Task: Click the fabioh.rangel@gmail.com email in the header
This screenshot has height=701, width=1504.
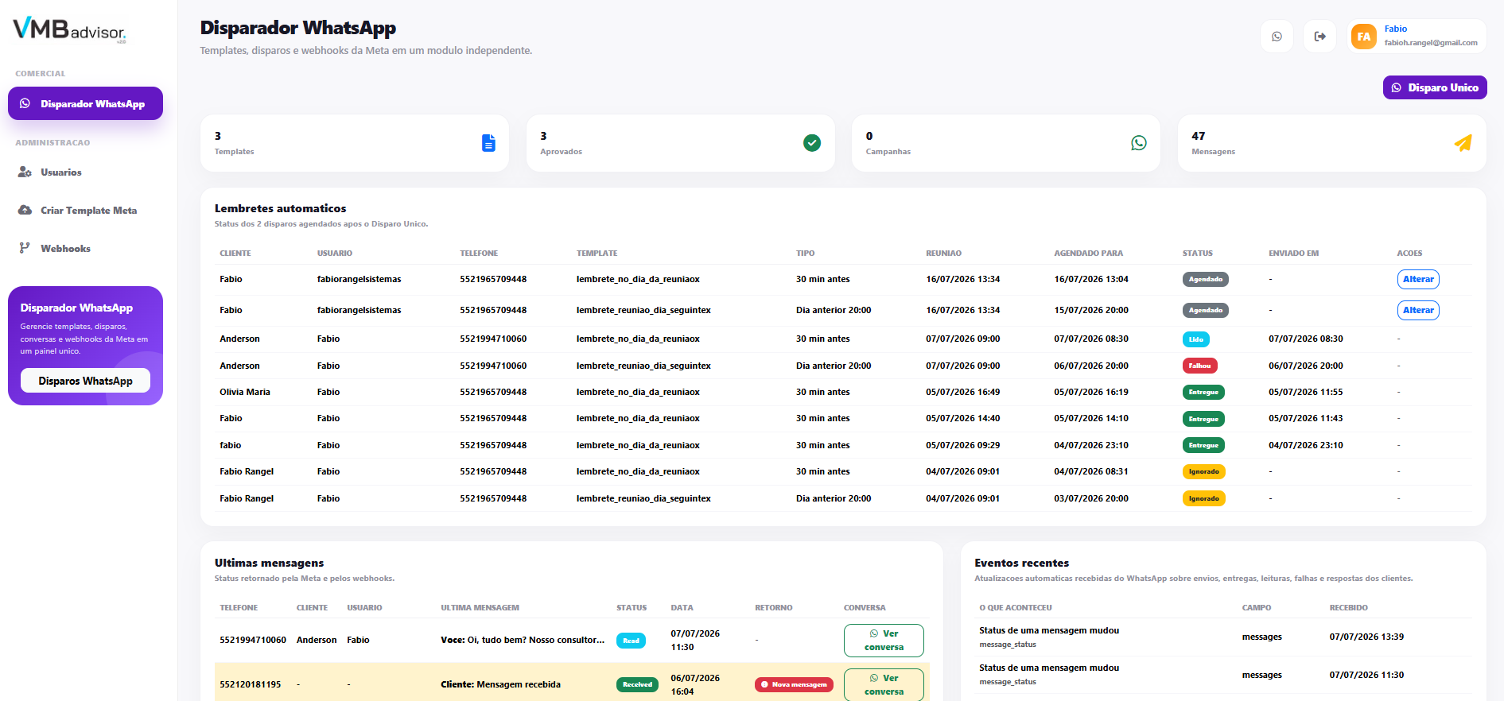Action: (1431, 43)
